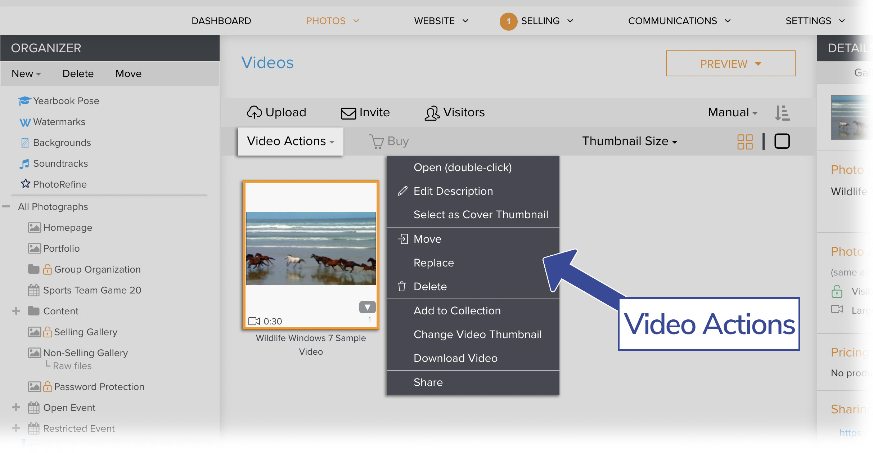873x453 pixels.
Task: Click the Soundtracks music note icon
Action: pyautogui.click(x=24, y=164)
